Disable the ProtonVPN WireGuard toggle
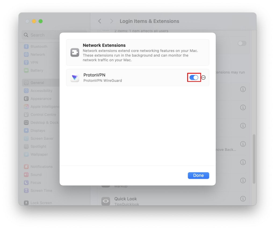 194,77
